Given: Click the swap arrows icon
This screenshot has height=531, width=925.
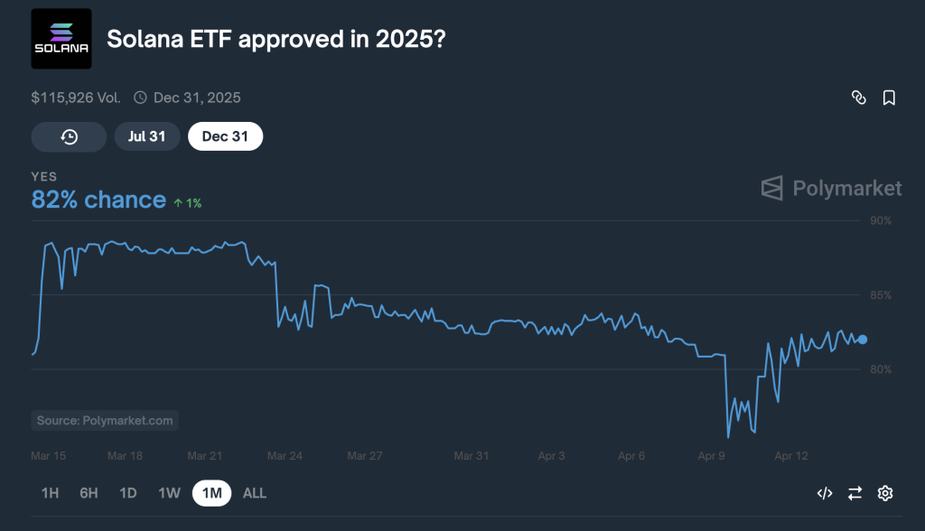Looking at the screenshot, I should click(855, 493).
